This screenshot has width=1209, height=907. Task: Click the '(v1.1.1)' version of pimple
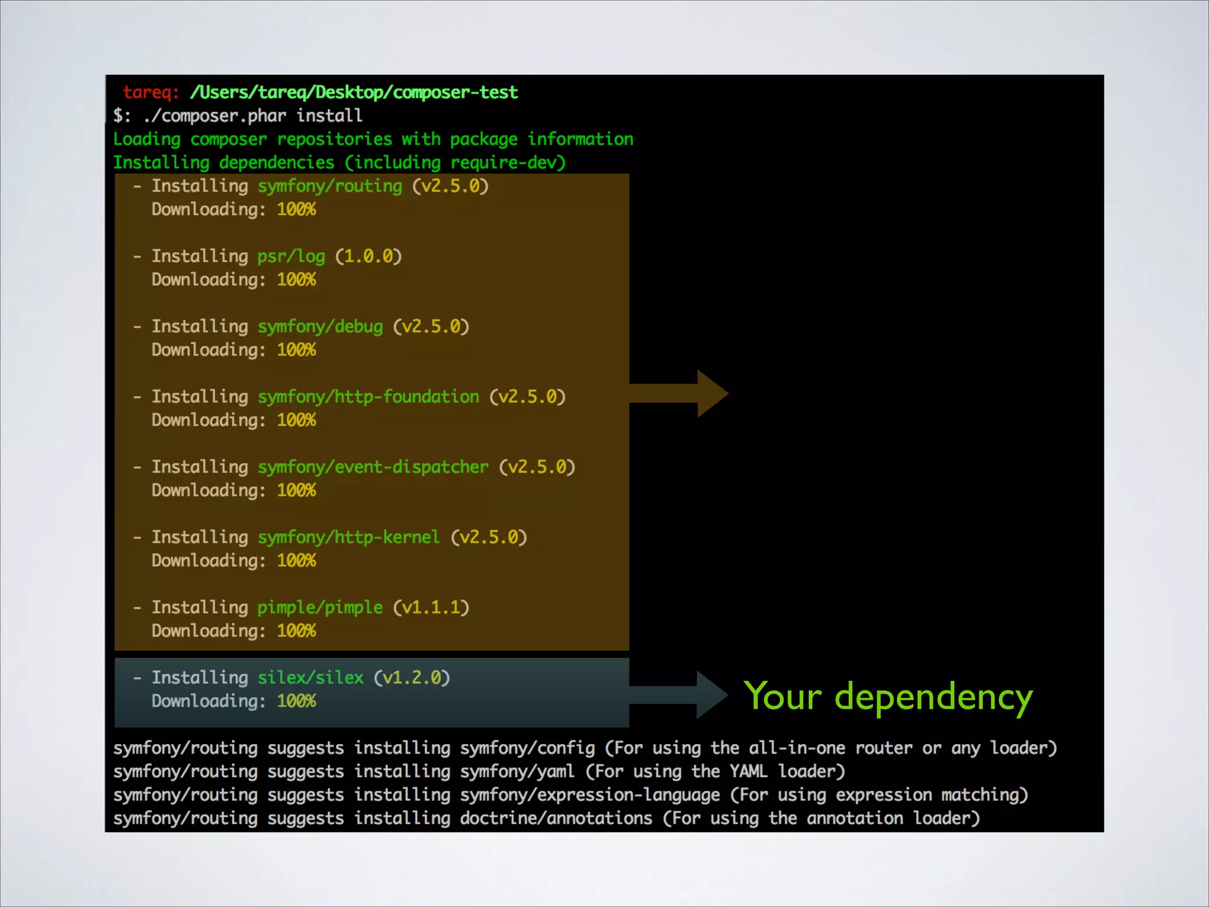pos(431,608)
